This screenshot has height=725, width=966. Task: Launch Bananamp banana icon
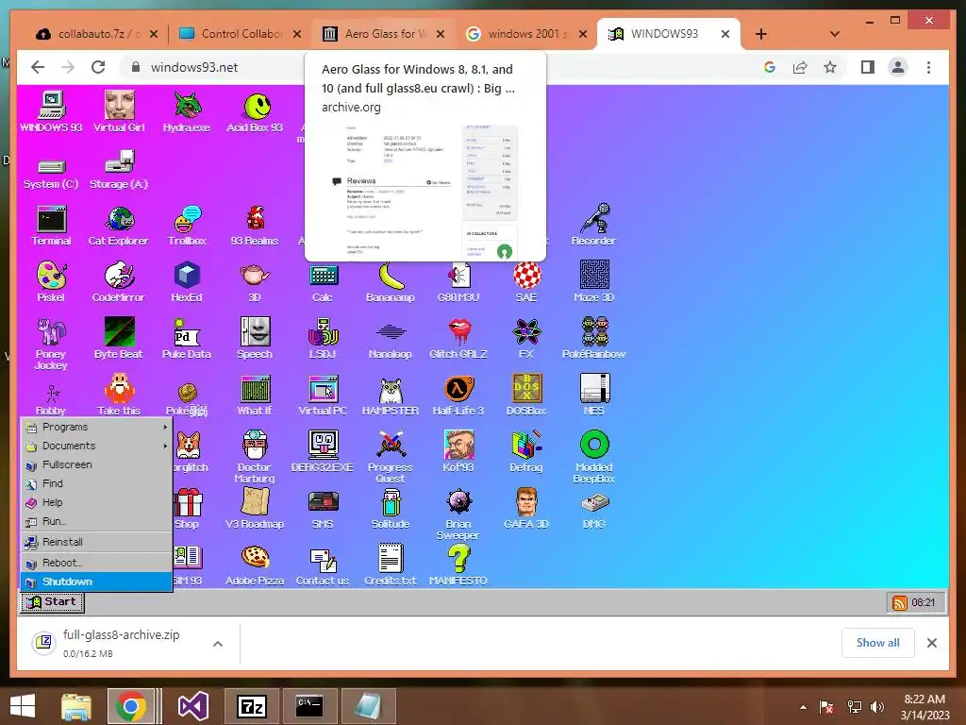coord(391,281)
